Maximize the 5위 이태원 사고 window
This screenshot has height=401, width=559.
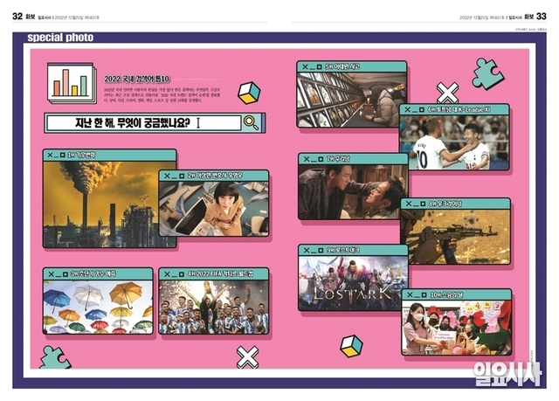pyautogui.click(x=319, y=66)
